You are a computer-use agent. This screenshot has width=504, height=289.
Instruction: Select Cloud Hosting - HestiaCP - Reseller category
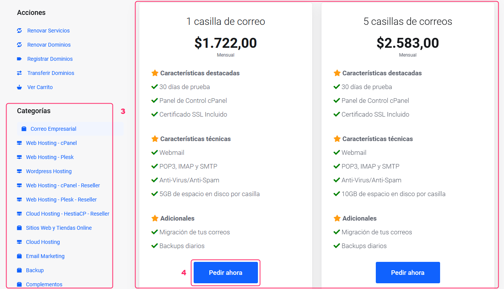pyautogui.click(x=68, y=214)
